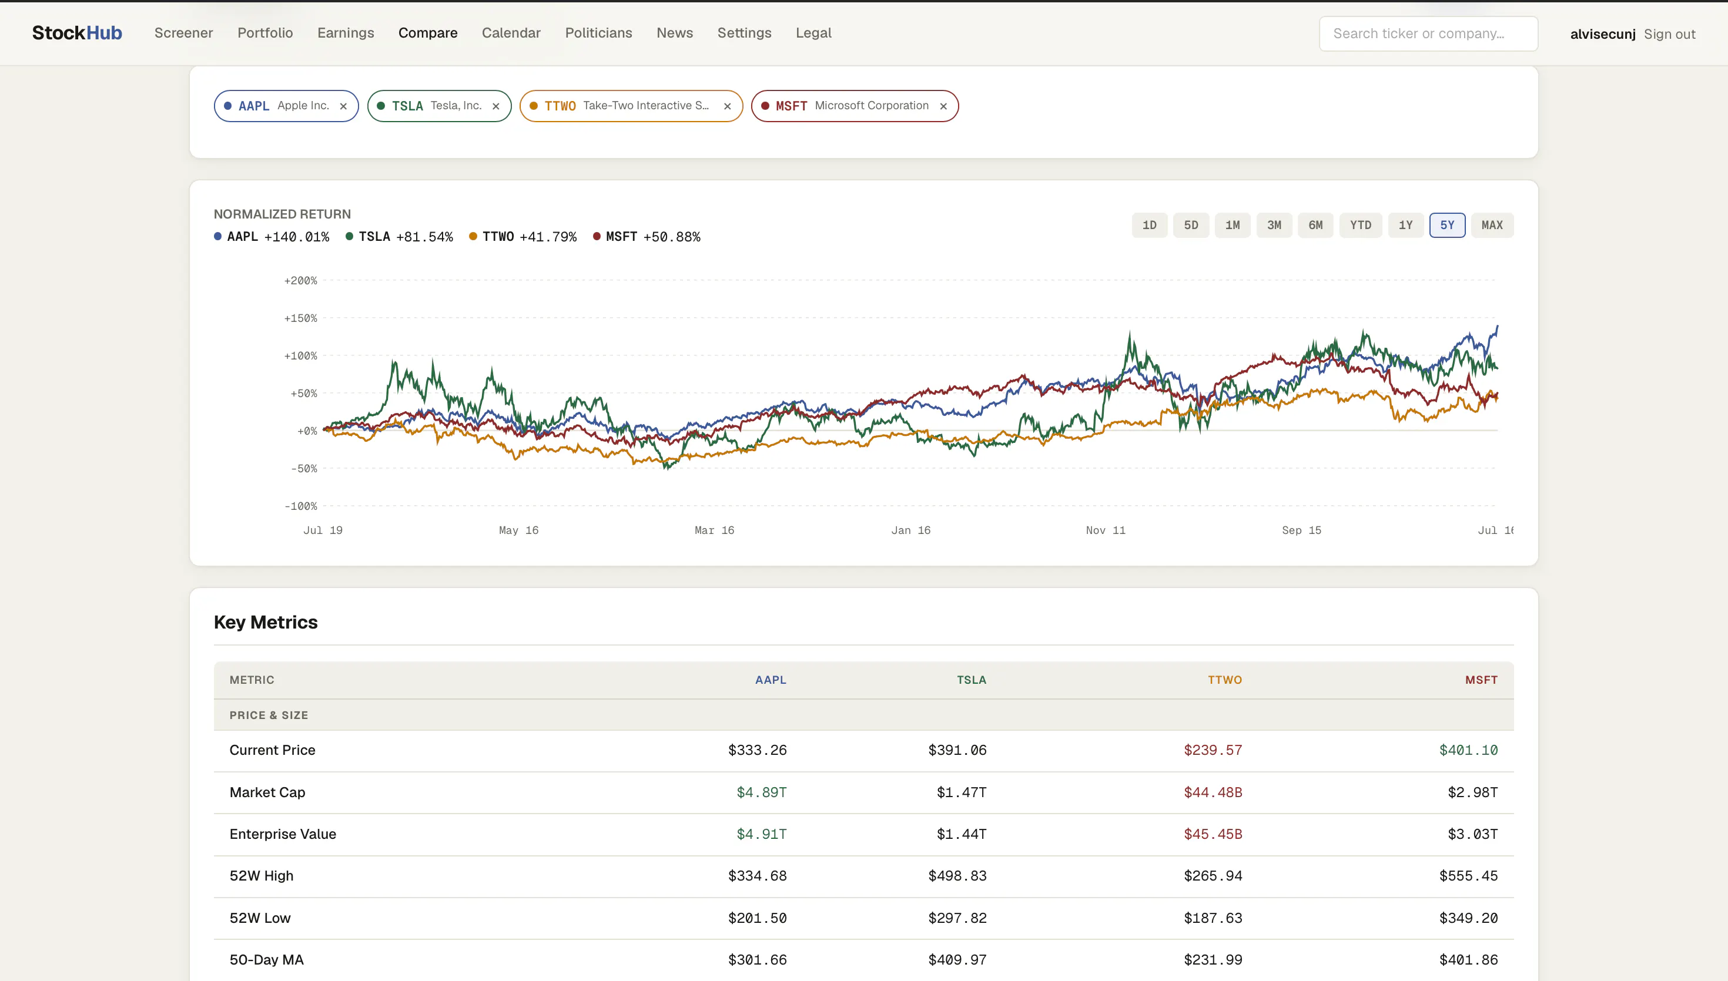Switch chart range to 3M
This screenshot has width=1728, height=981.
(x=1274, y=225)
